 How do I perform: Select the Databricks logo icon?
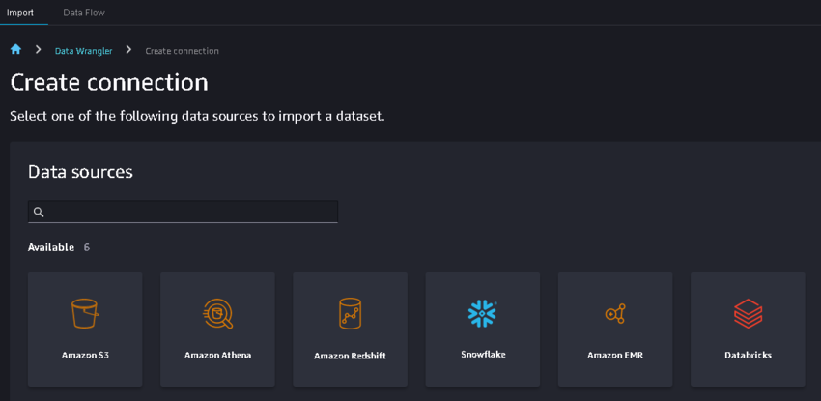[748, 314]
